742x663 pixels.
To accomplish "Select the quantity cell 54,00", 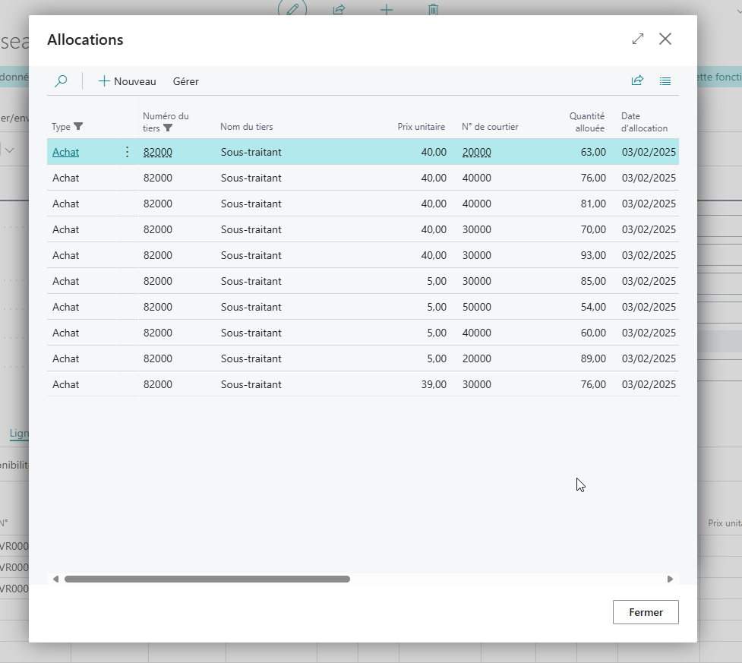I will coord(593,307).
